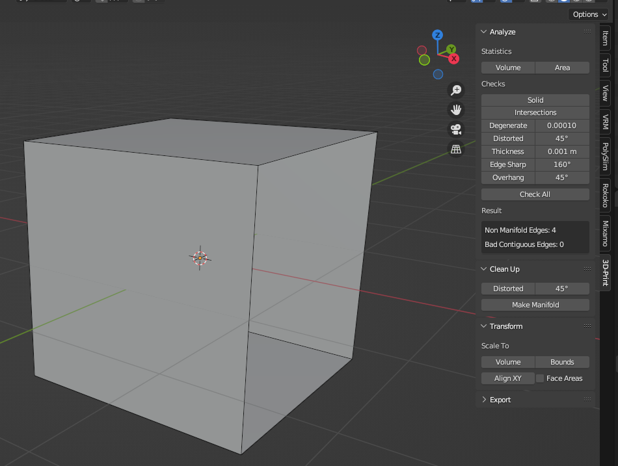Click the Volume statistics button

coord(508,68)
